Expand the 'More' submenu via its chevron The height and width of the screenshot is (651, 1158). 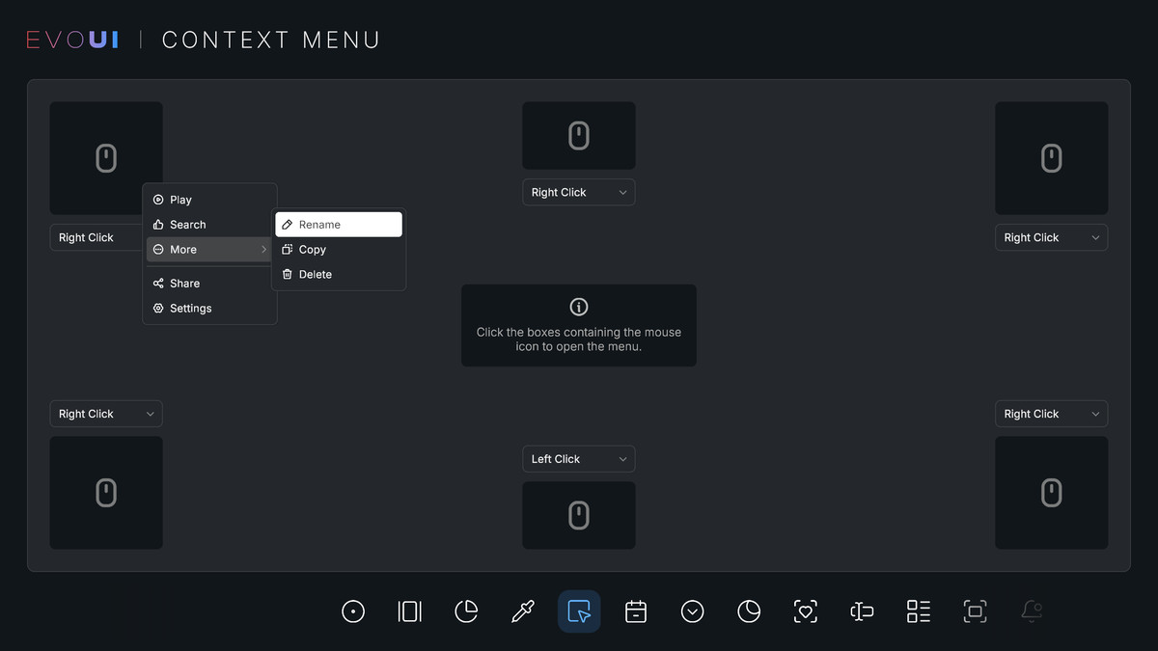262,249
